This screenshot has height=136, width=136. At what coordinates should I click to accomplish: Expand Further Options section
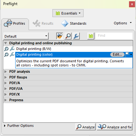5,126
